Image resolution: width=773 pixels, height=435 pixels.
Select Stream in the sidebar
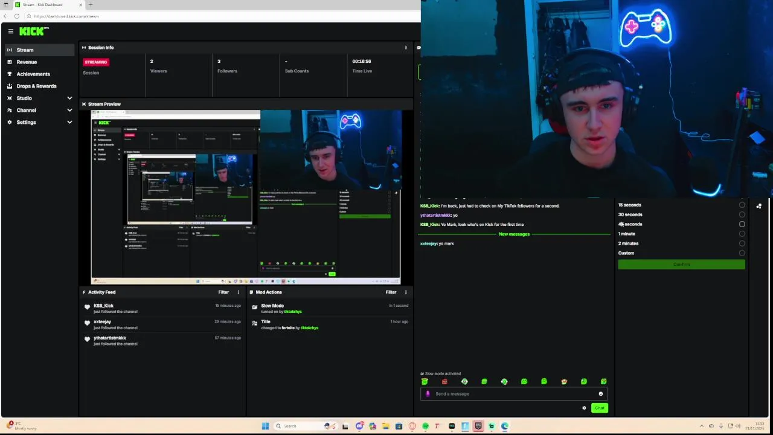point(39,50)
